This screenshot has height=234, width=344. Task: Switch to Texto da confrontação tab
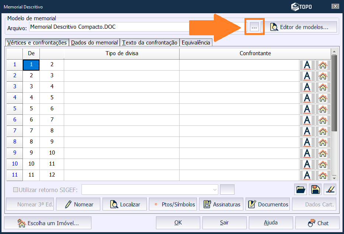(150, 43)
